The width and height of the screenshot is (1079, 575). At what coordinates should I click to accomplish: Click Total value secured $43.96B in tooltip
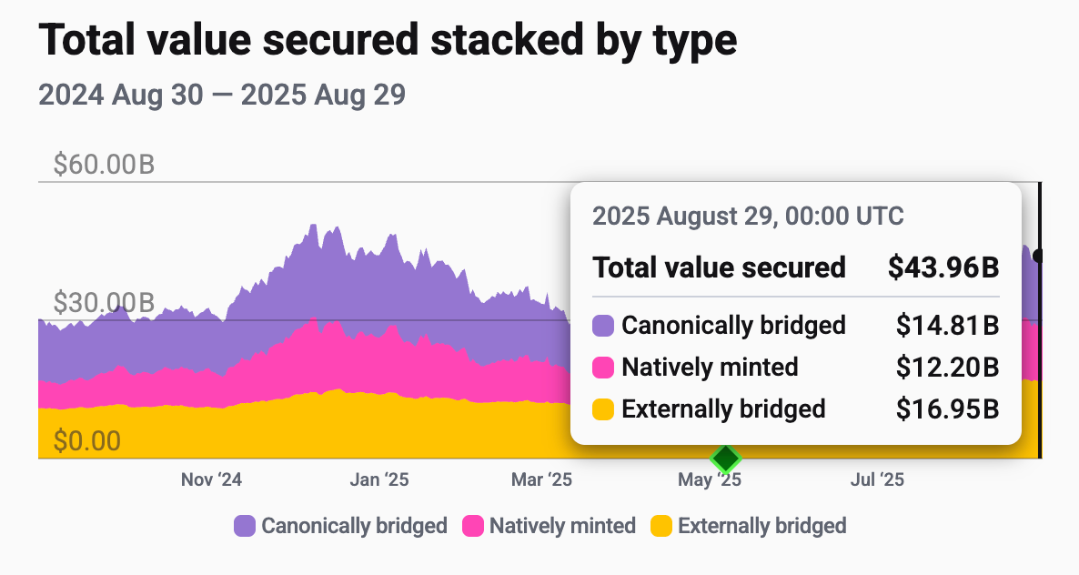point(795,267)
